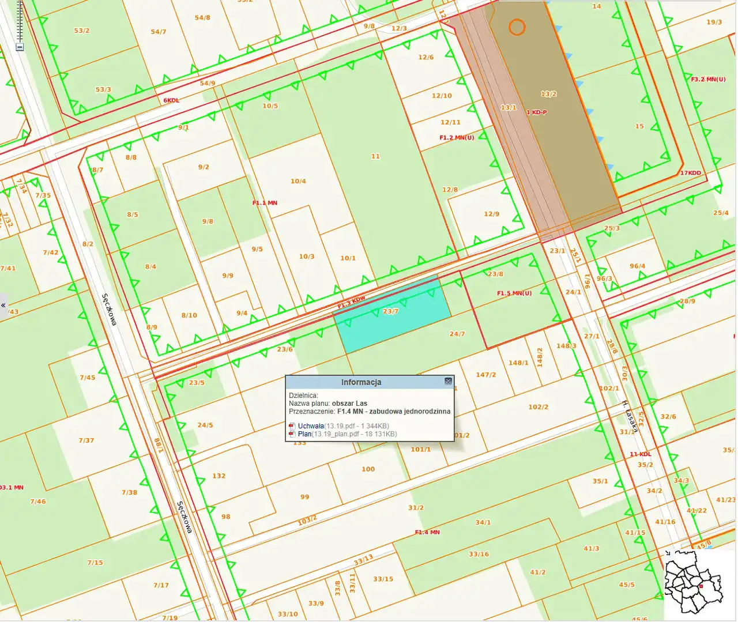The height and width of the screenshot is (622, 738).
Task: Close the Informacja popup
Action: (448, 382)
